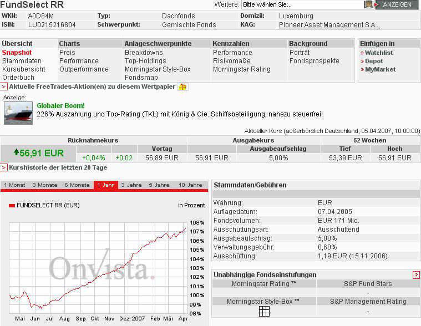Image resolution: width=421 pixels, height=326 pixels.
Task: Click the ship advertisement thumbnail
Action: pos(18,113)
